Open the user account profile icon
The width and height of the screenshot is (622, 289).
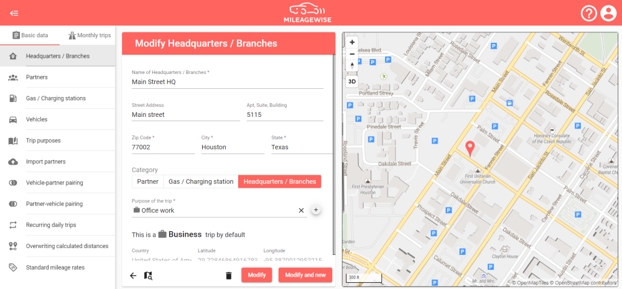(x=608, y=14)
